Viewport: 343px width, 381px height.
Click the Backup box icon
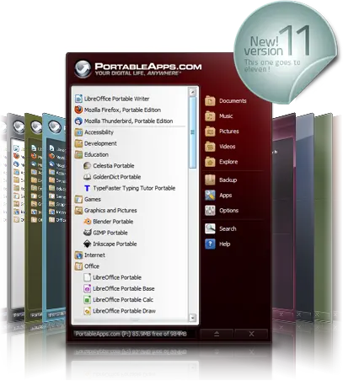click(210, 180)
